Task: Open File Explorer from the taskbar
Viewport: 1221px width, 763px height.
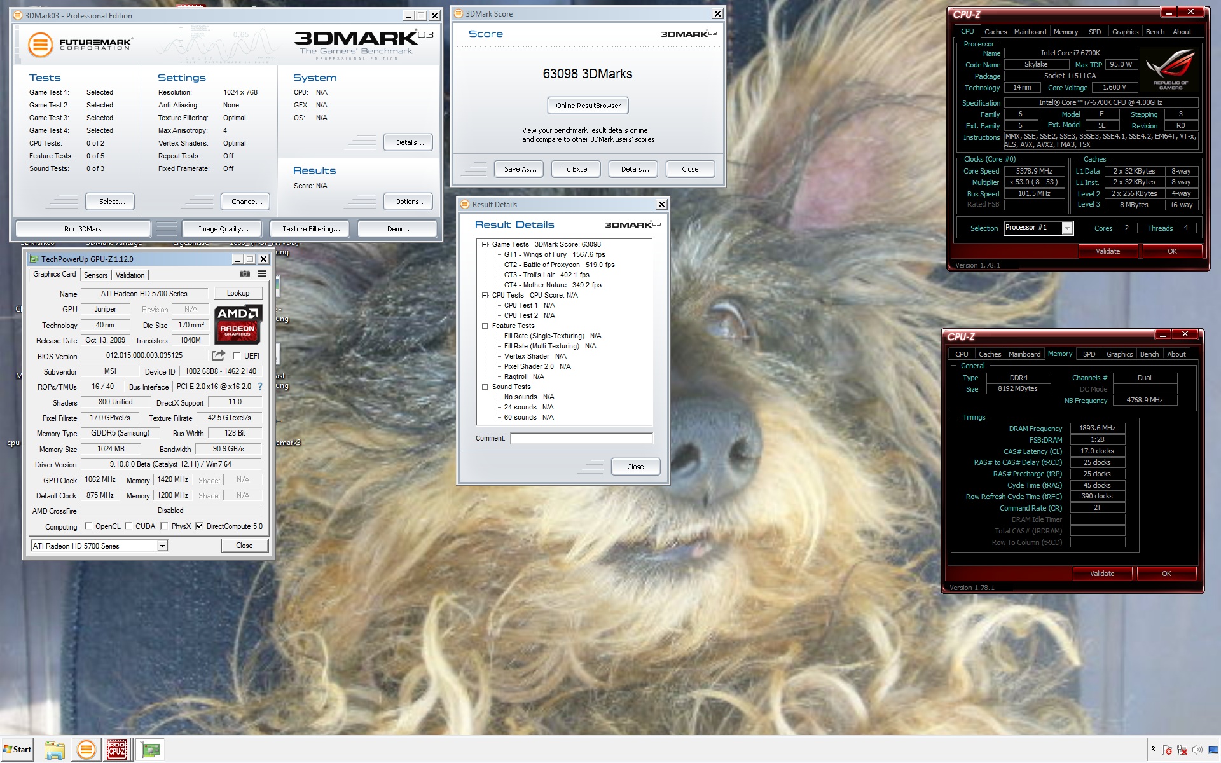Action: [x=55, y=750]
